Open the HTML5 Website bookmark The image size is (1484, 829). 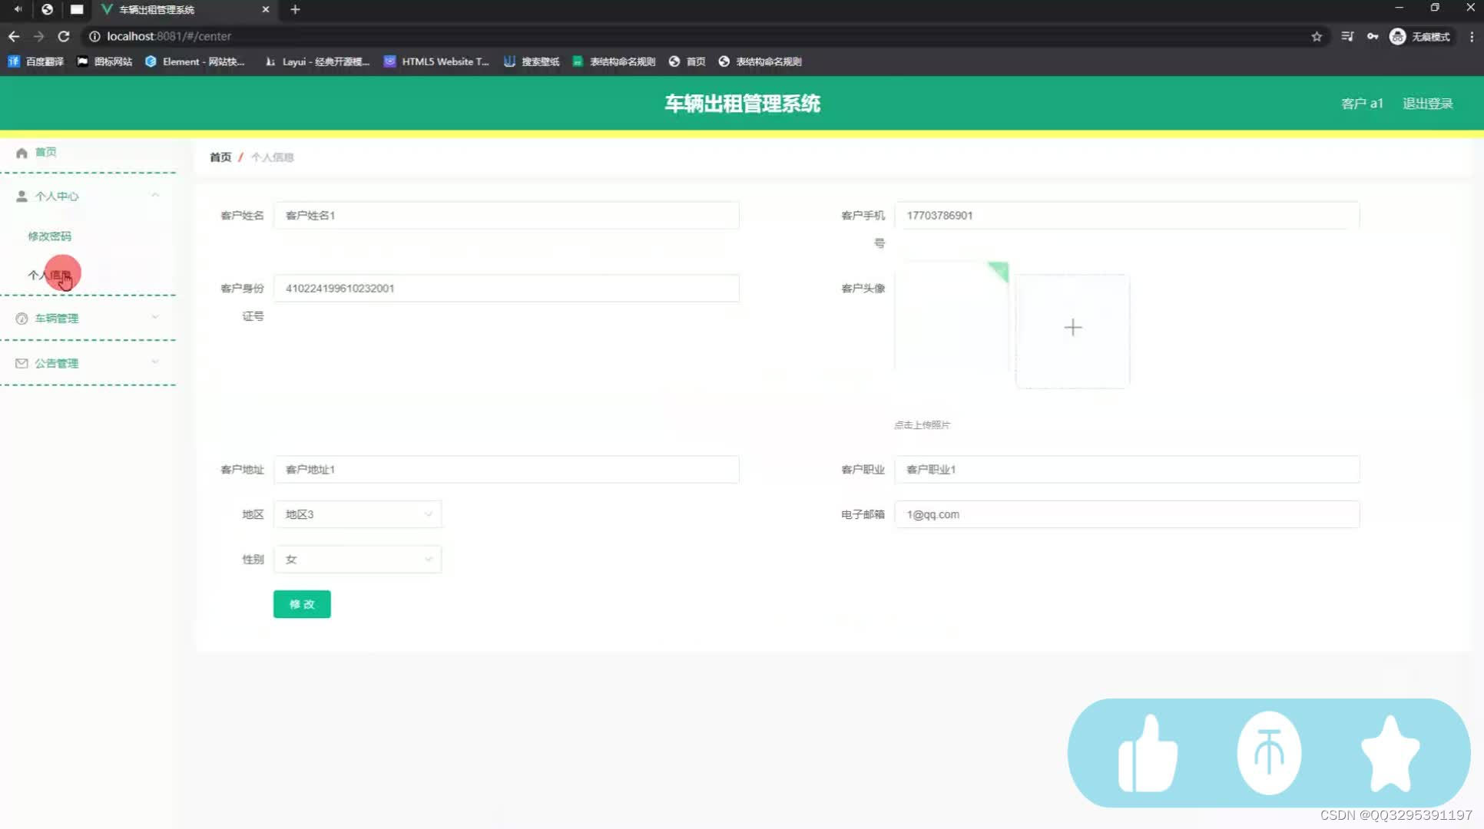[x=436, y=61]
